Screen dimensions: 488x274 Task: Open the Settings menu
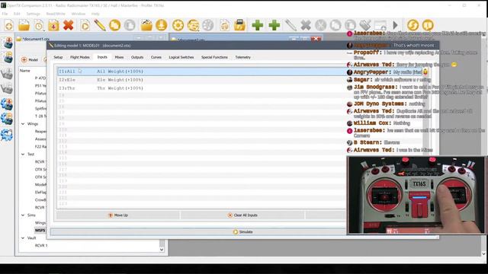tap(33, 14)
